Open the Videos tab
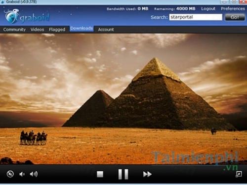The image size is (247, 185). (x=38, y=30)
